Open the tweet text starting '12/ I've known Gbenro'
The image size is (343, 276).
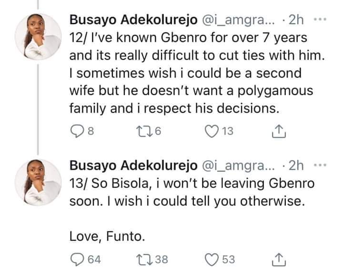(191, 72)
